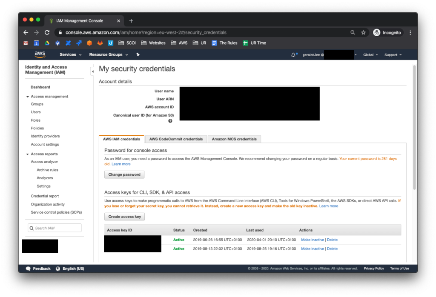Delete the key created 2019-06-26
Screen dimensions: 436x297
(332, 240)
